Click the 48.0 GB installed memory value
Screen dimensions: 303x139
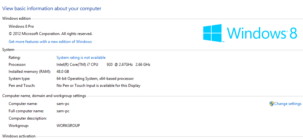click(63, 72)
